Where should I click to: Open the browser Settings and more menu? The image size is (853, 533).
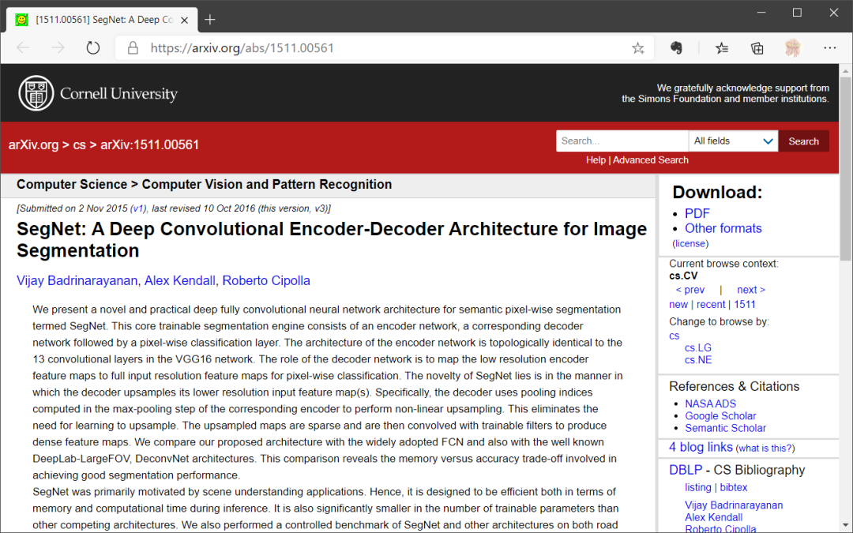829,48
